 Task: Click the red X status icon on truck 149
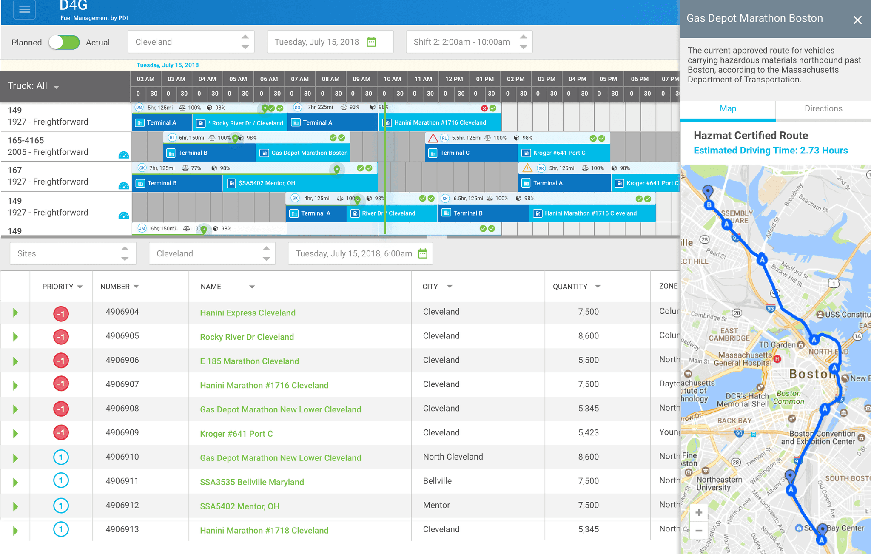click(x=484, y=108)
